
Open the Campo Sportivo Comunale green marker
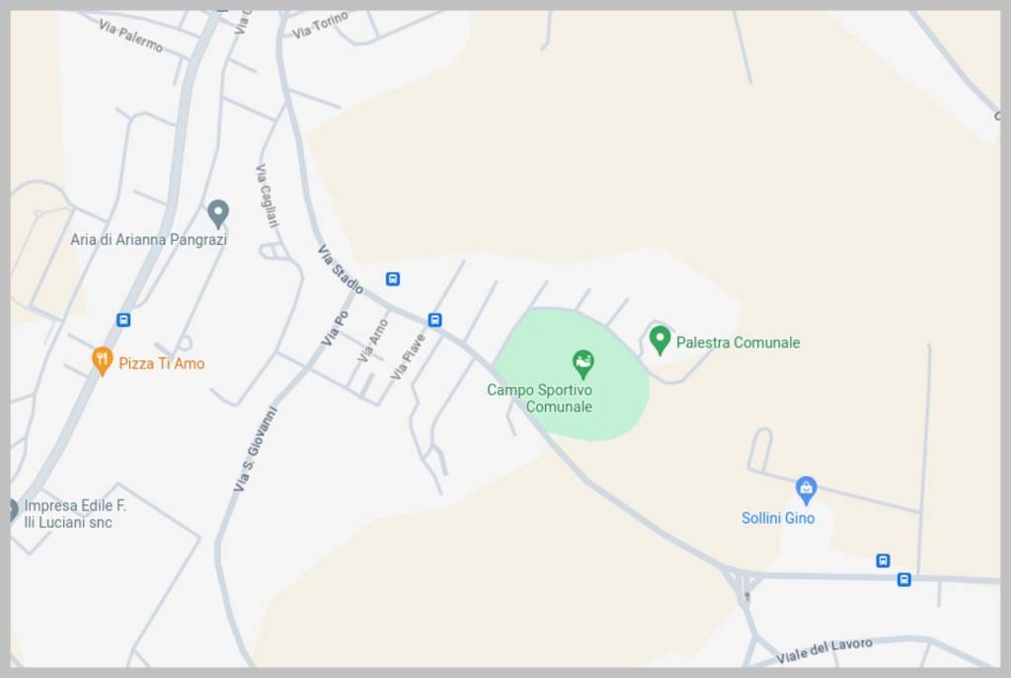(583, 364)
